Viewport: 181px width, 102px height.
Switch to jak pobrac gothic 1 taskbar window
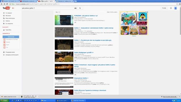coord(63,101)
